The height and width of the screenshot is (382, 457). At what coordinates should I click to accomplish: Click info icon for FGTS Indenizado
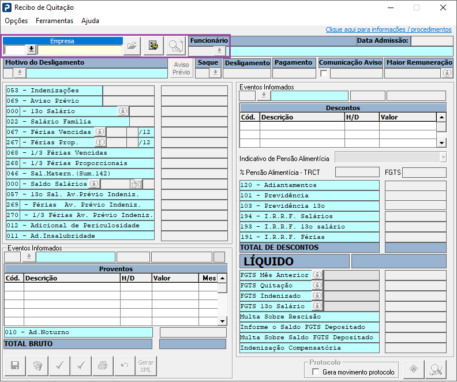pyautogui.click(x=317, y=296)
